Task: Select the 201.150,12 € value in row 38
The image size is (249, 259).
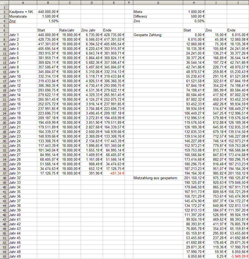Action: (x=194, y=178)
